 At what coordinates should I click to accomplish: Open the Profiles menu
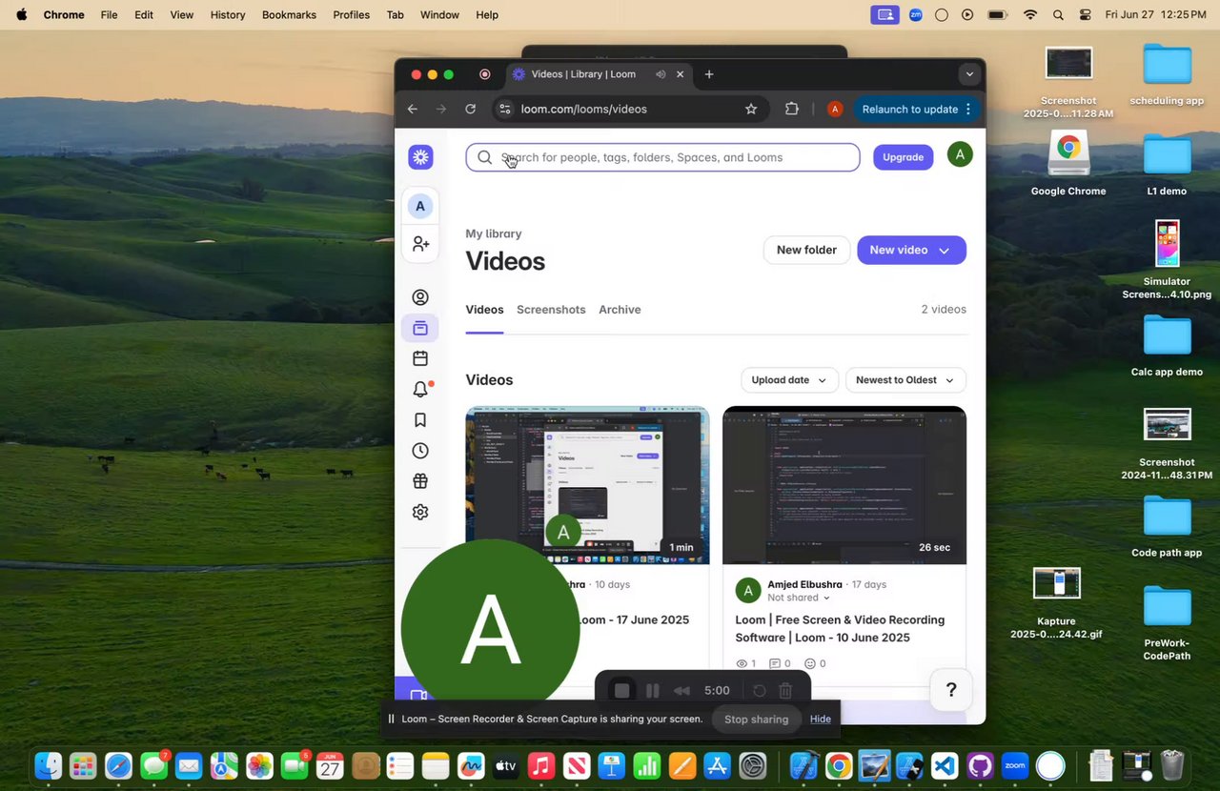[351, 15]
